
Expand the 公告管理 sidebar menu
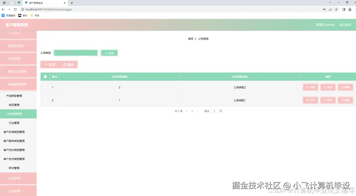pos(18,191)
